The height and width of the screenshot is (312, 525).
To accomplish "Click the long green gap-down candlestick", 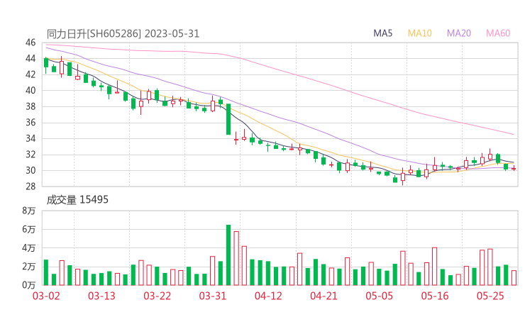I will pyautogui.click(x=228, y=119).
